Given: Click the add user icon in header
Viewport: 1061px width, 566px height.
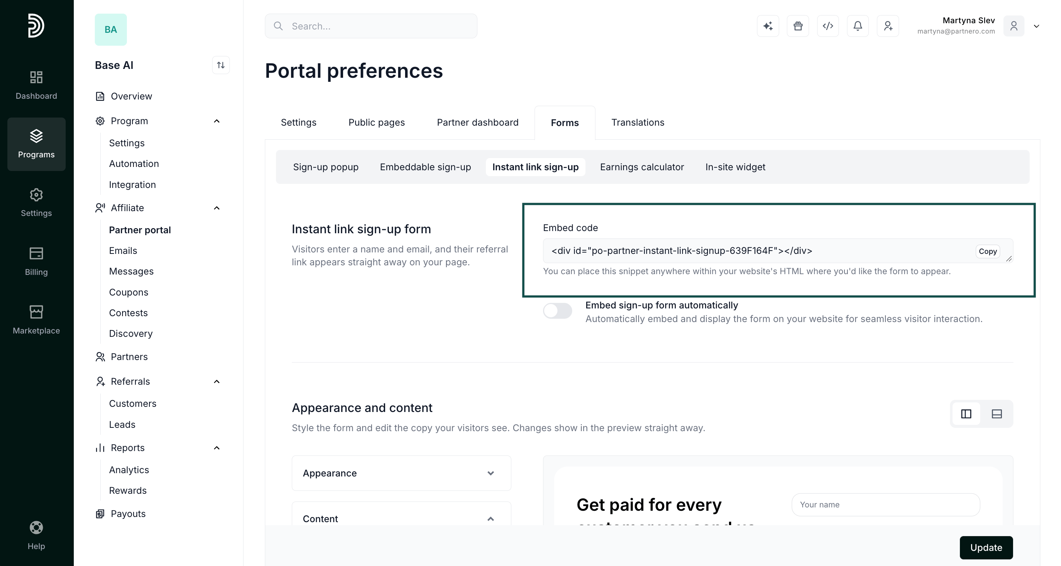Looking at the screenshot, I should (888, 26).
